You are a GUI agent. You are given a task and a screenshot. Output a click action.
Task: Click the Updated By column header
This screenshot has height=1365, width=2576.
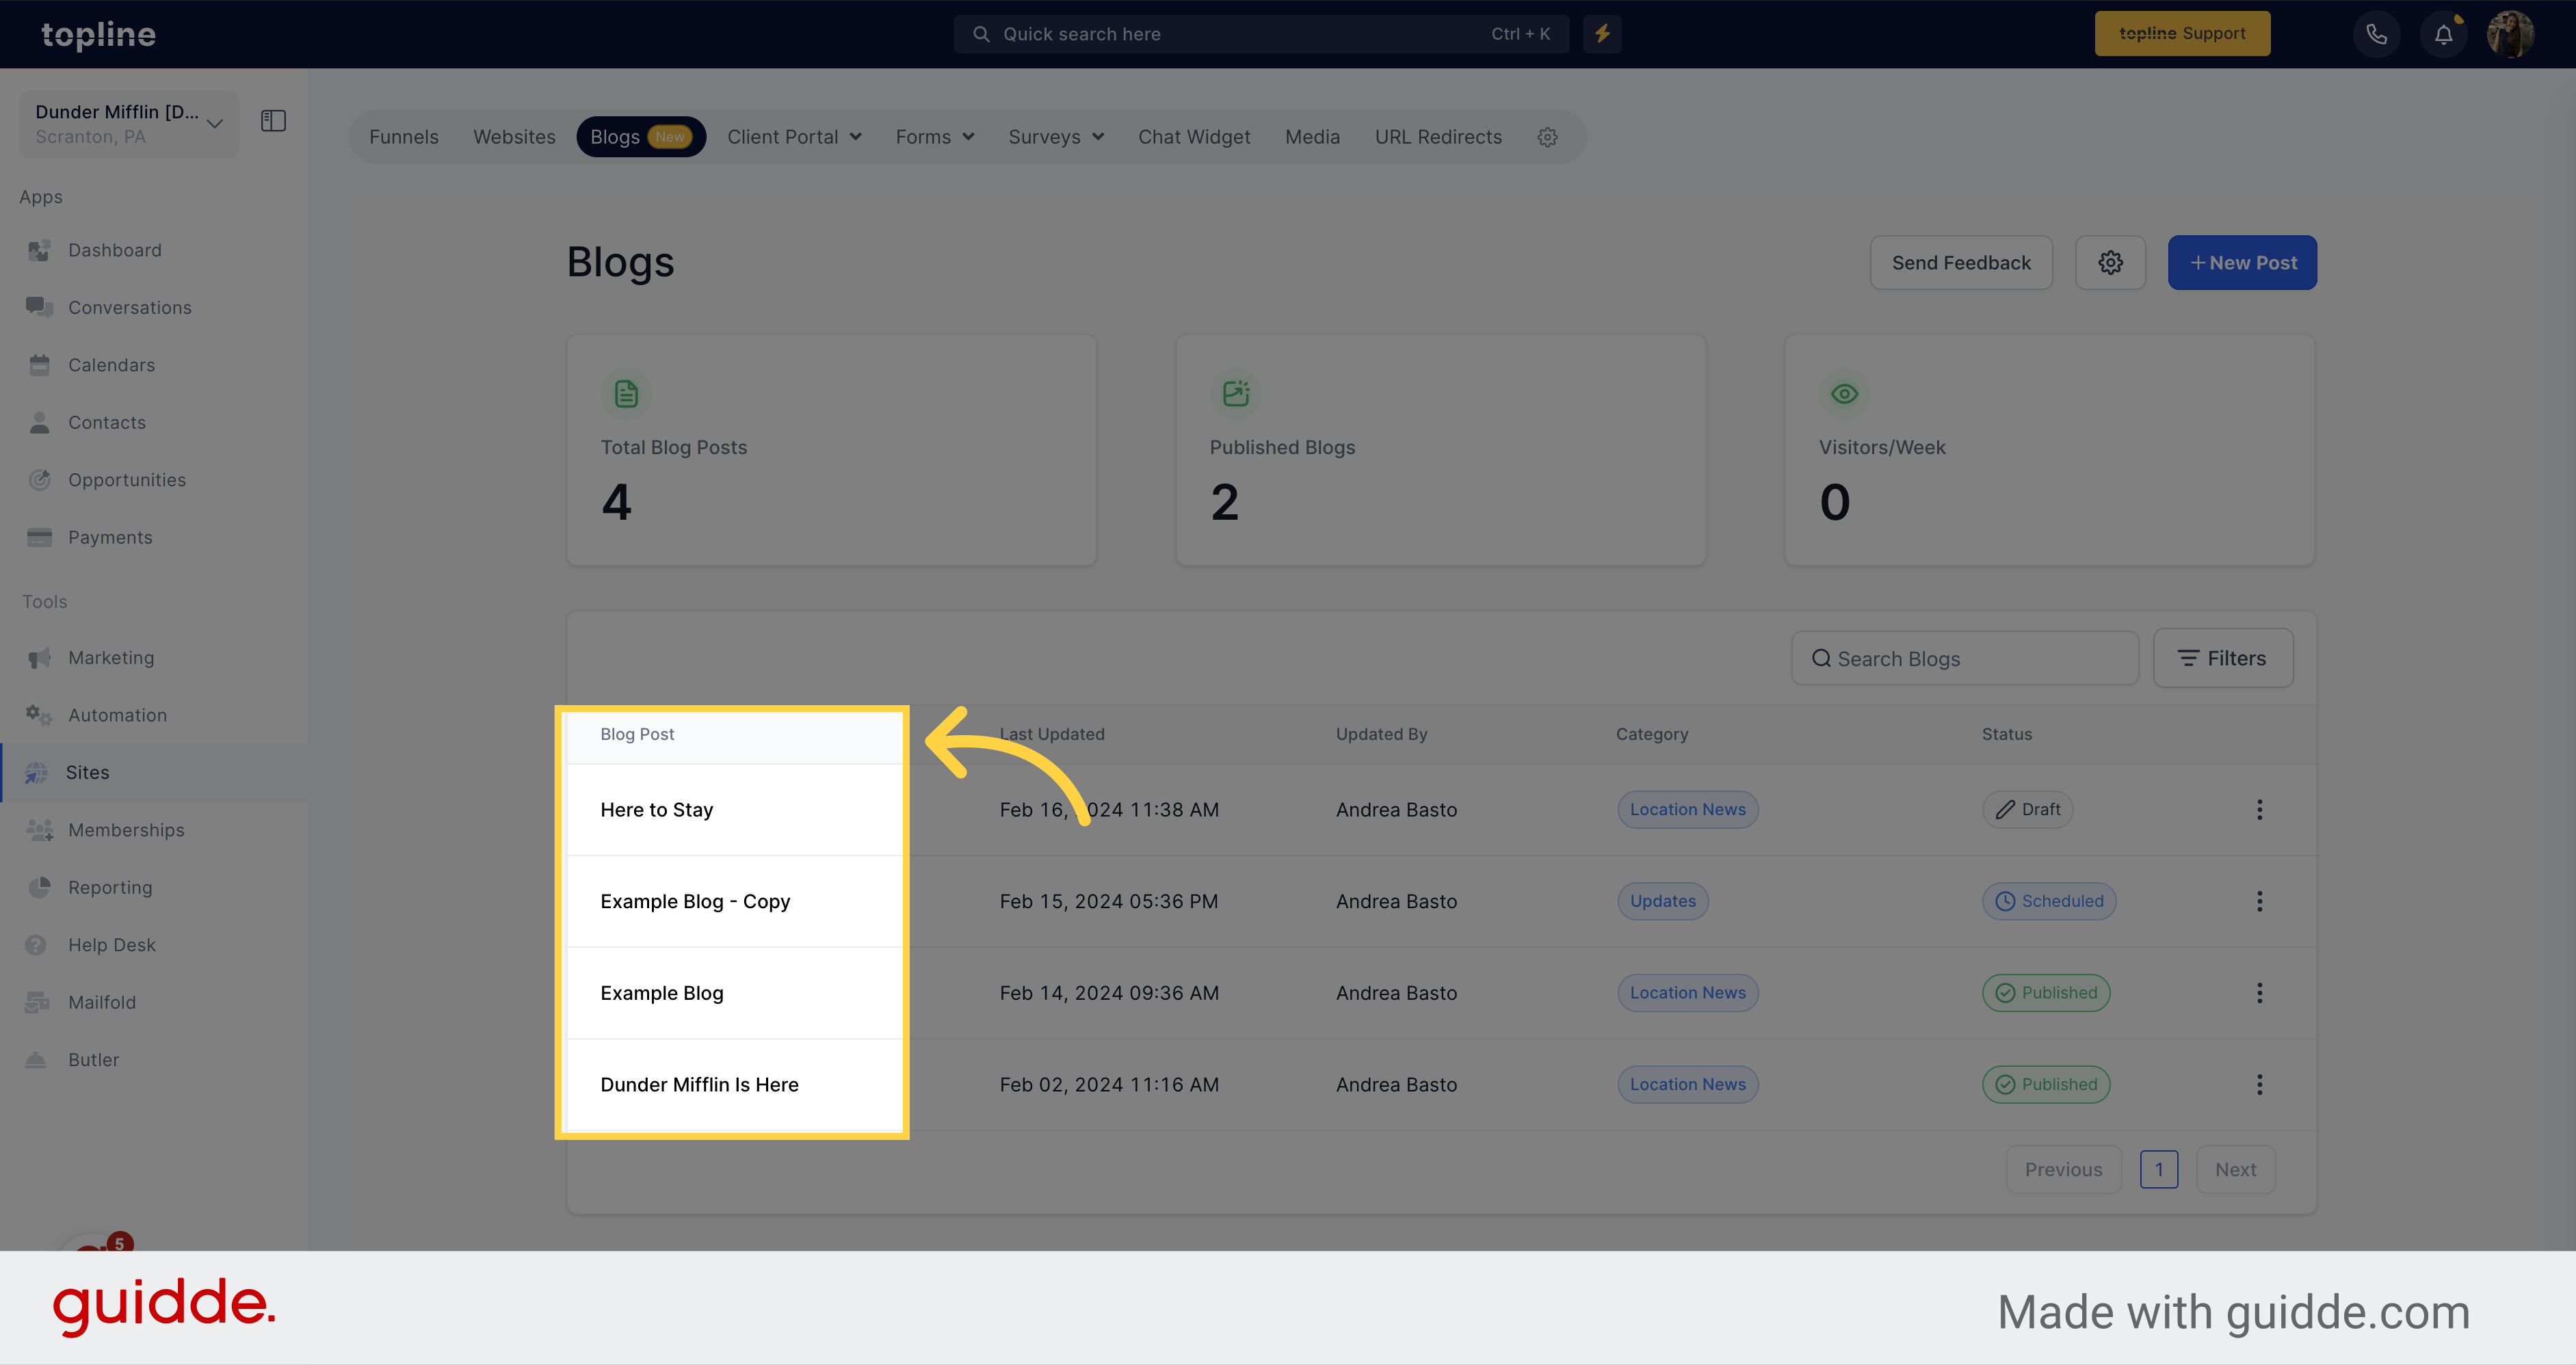1381,734
